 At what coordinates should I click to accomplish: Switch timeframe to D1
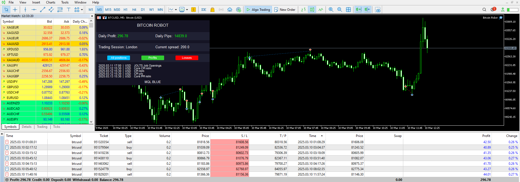[143, 10]
